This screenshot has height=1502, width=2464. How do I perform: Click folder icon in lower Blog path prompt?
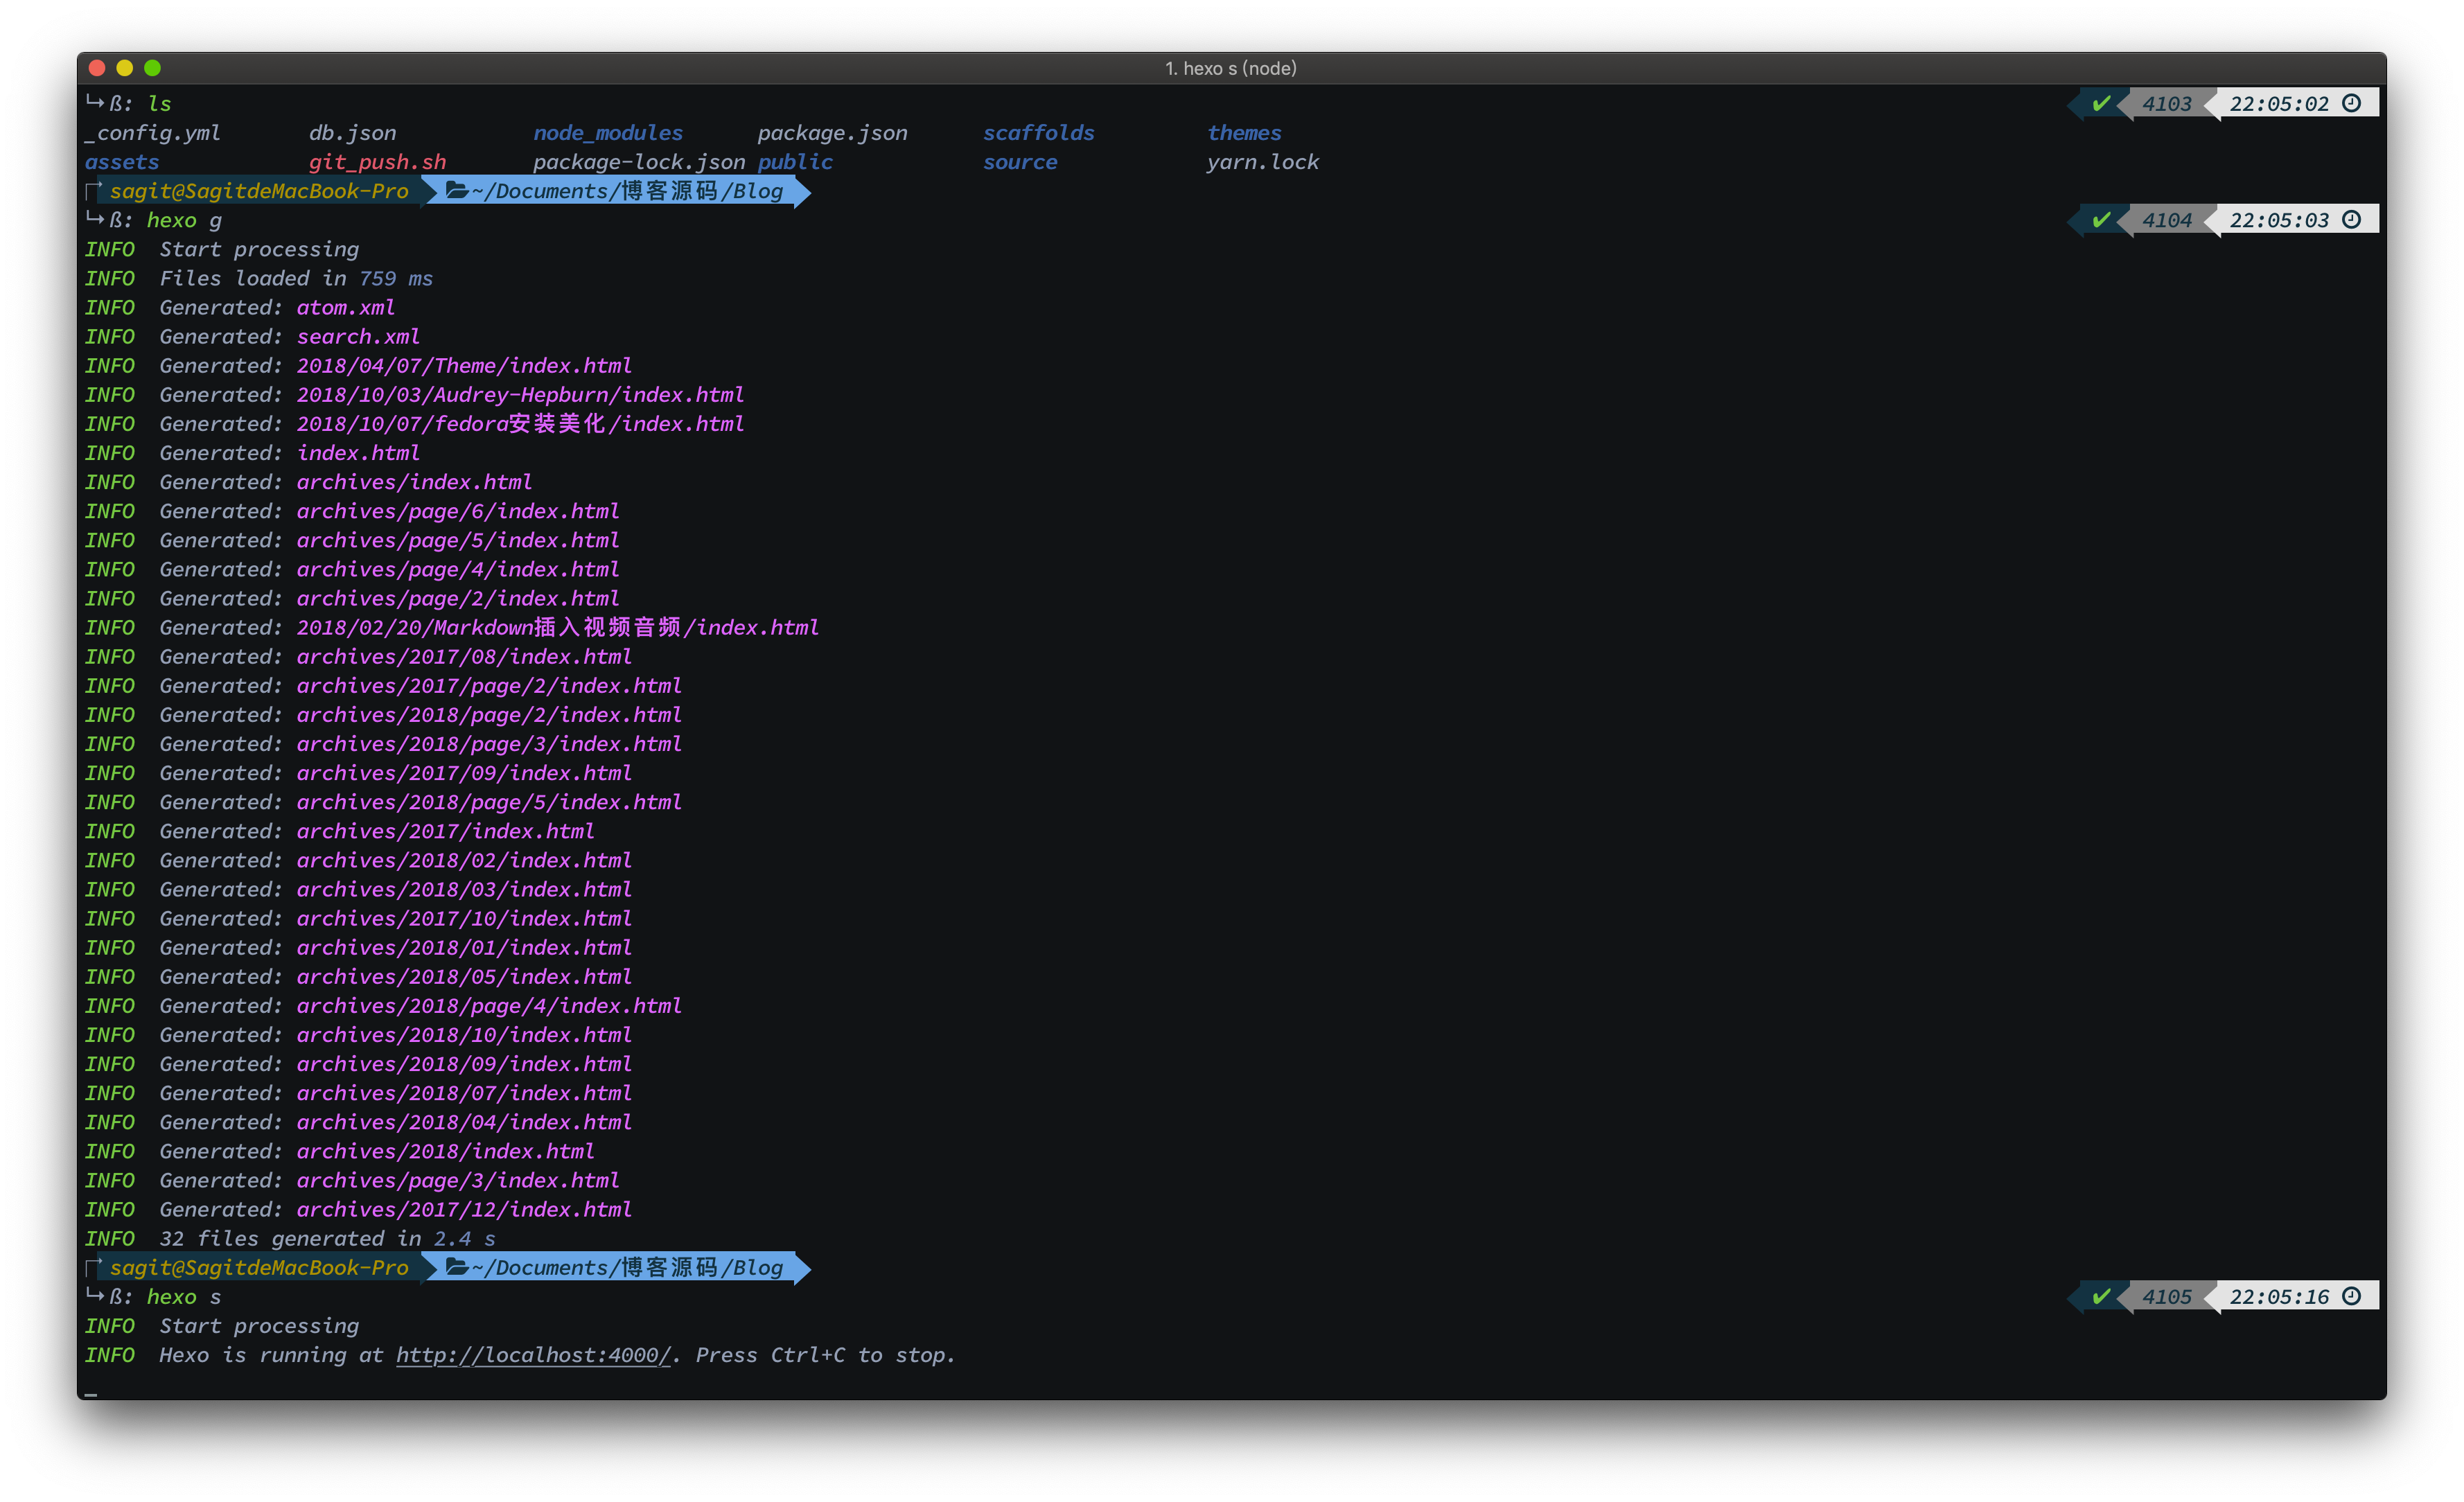pos(457,1267)
